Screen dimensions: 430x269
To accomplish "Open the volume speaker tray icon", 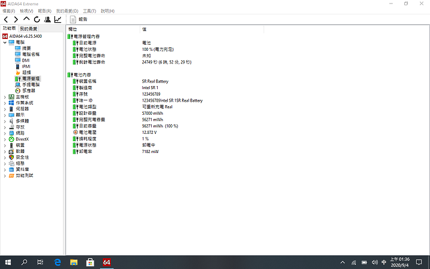I will pyautogui.click(x=374, y=262).
